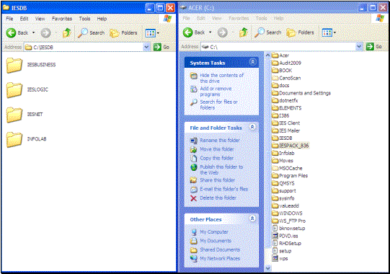This screenshot has height=274, width=390.
Task: Click Go button in IESDB window
Action: coord(161,47)
